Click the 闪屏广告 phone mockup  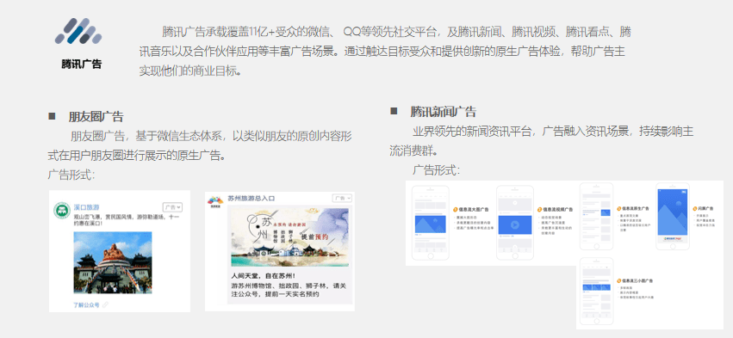672,216
